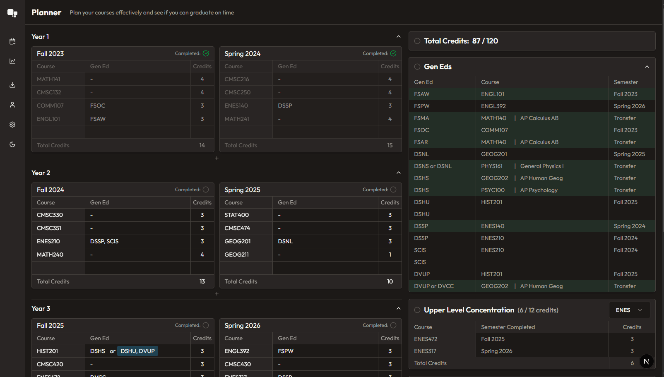Click the app logo icon in sidebar
Screen dimensions: 664x377
click(12, 13)
